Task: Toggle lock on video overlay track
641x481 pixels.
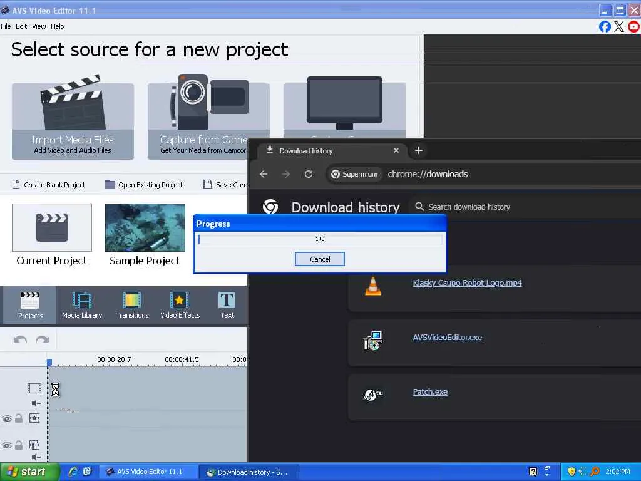Action: pos(19,445)
